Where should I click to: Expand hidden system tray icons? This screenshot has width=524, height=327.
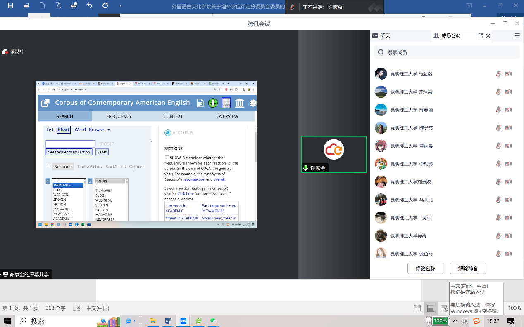tap(455, 321)
